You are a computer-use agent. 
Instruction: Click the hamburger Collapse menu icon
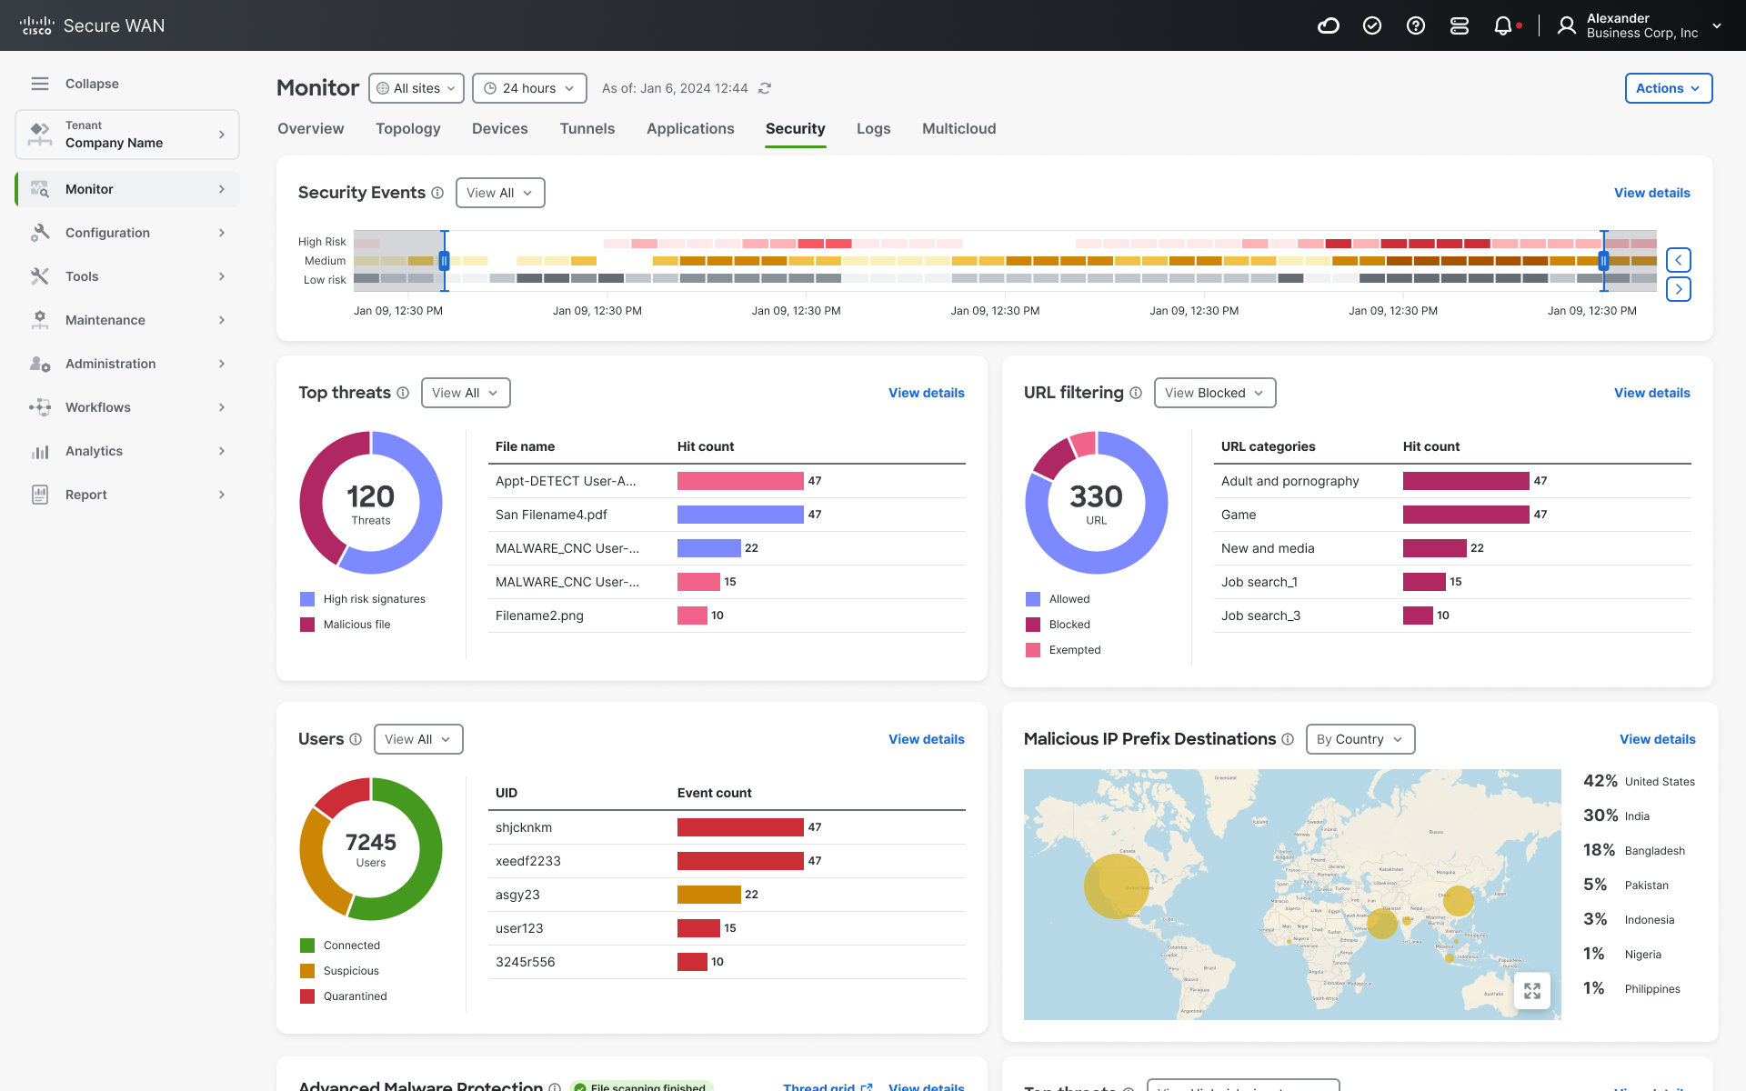(40, 84)
